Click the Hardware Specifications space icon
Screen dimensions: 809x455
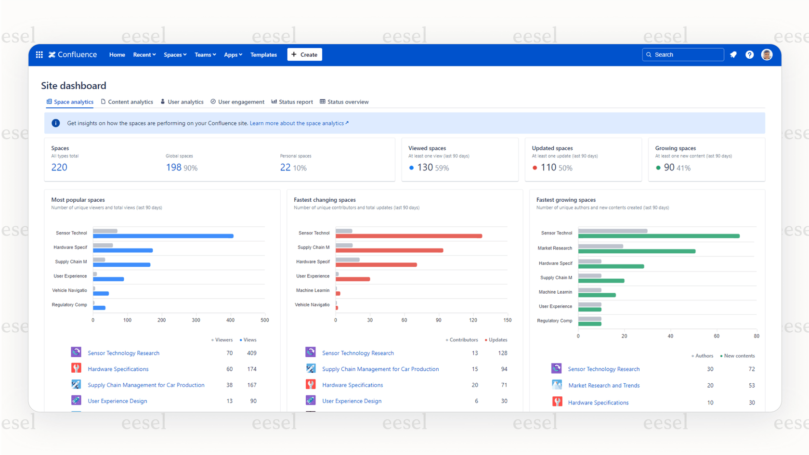coord(76,368)
